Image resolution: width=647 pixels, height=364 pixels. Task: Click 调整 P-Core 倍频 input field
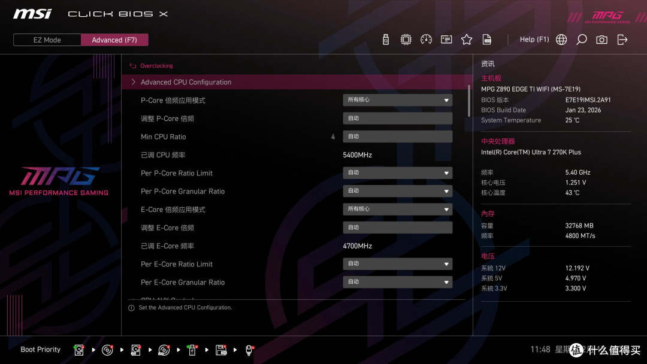(x=397, y=119)
